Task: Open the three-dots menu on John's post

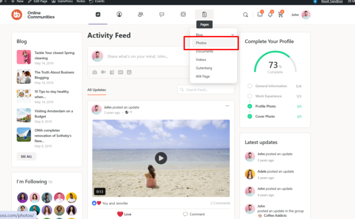Action: tap(227, 106)
